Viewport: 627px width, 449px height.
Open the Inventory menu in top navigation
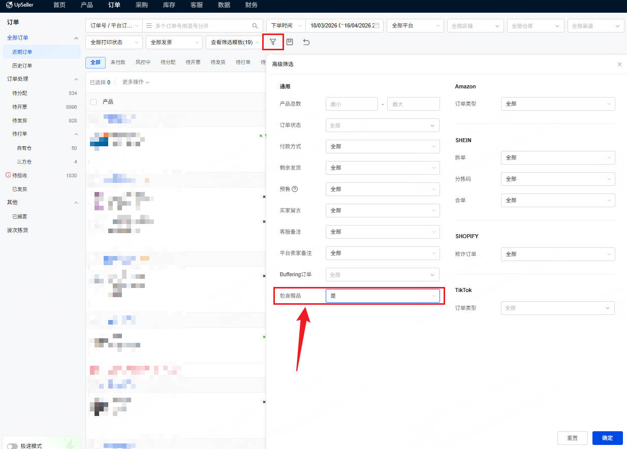click(169, 5)
